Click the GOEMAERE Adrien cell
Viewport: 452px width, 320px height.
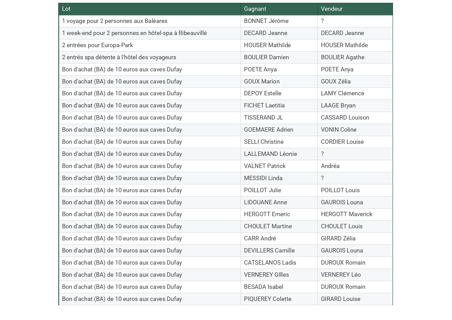268,130
